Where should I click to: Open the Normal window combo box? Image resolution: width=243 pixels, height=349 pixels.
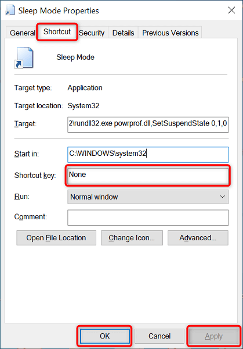click(x=148, y=197)
